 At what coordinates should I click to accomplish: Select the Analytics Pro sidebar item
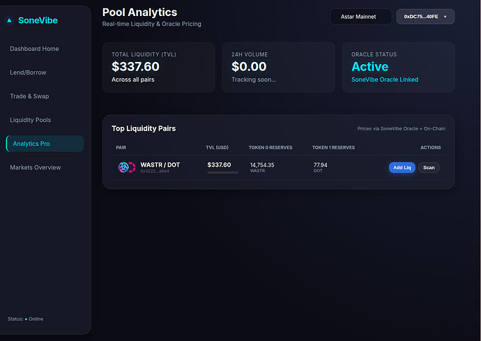pyautogui.click(x=45, y=144)
